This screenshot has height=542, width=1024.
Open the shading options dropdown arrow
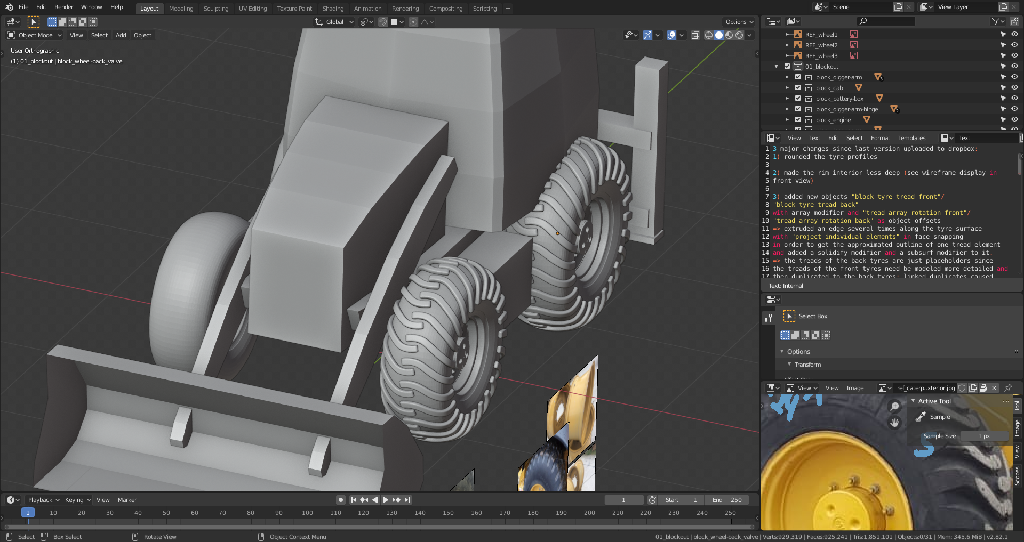click(749, 35)
